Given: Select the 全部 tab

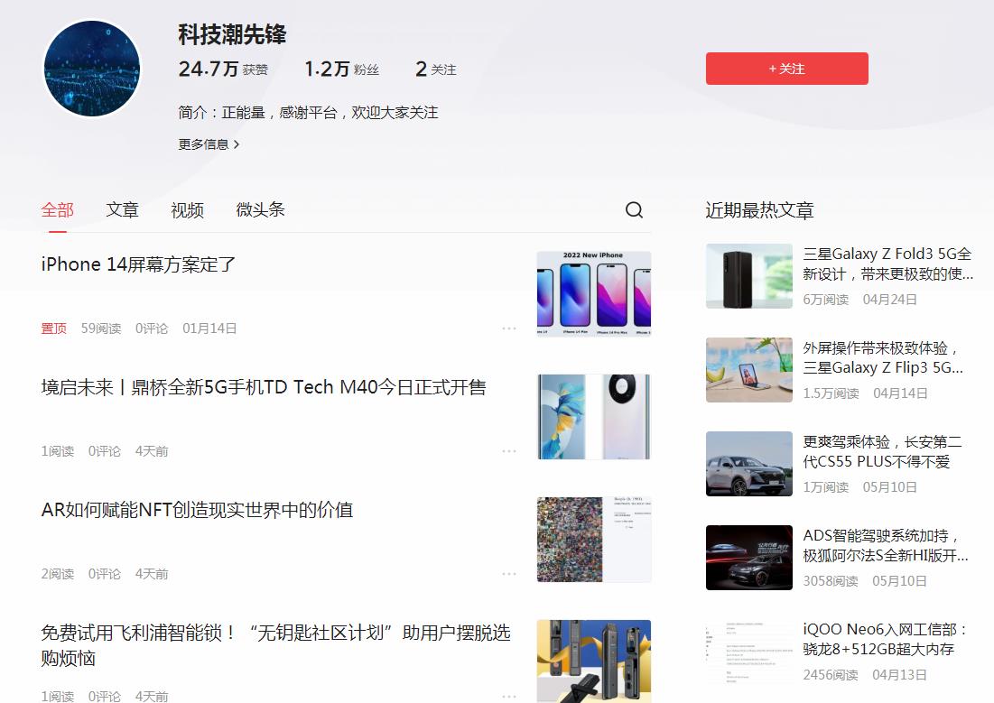Looking at the screenshot, I should click(x=58, y=210).
